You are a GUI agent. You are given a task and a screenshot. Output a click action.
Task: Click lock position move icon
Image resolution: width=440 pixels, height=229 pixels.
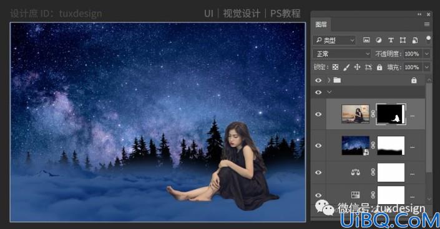tap(357, 67)
